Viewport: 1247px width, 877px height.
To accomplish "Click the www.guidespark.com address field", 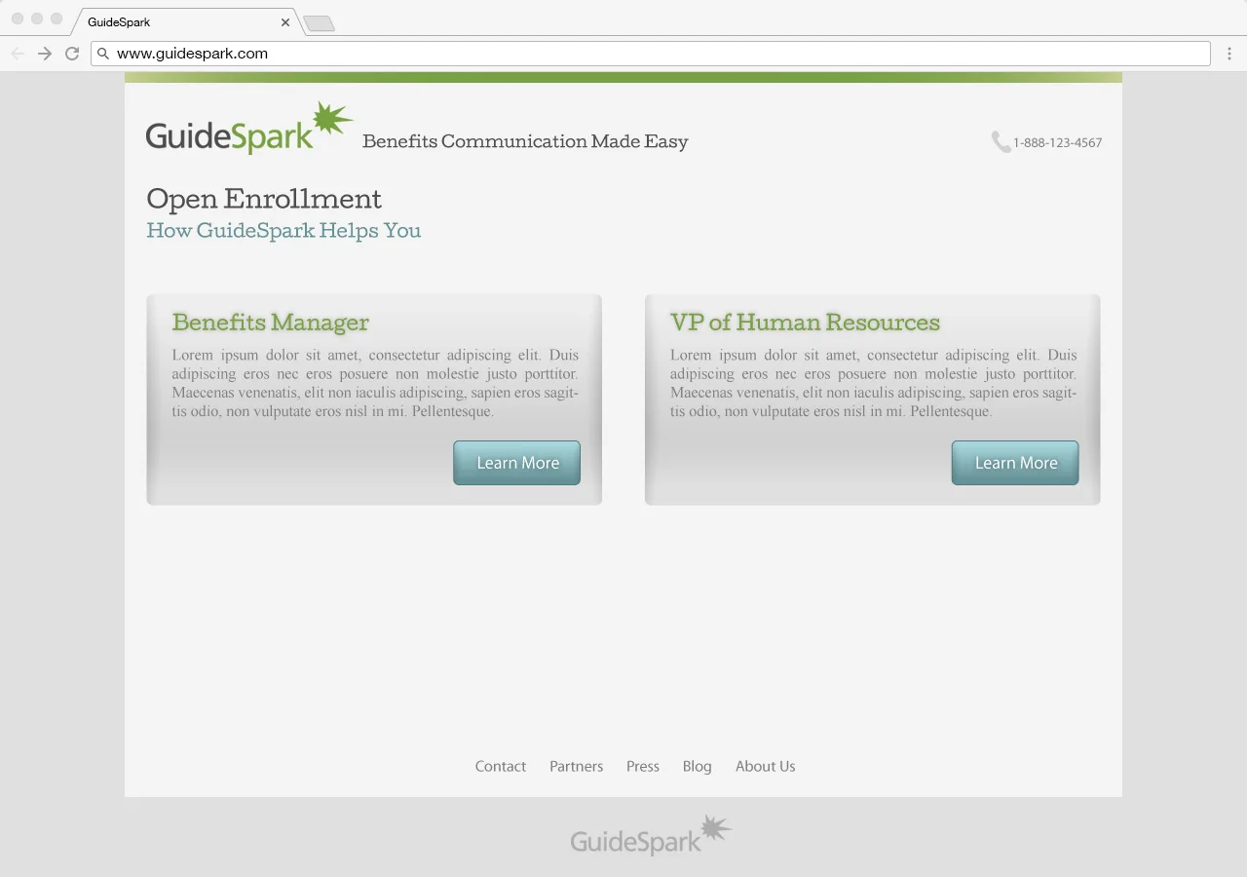I will 651,54.
